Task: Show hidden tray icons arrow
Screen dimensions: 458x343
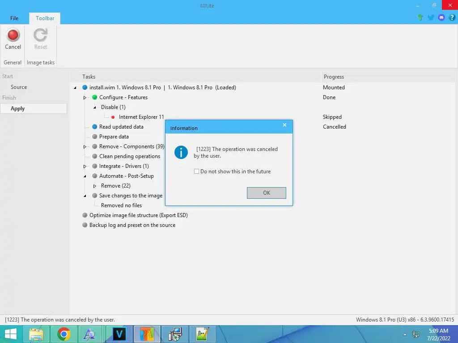Action: click(405, 335)
